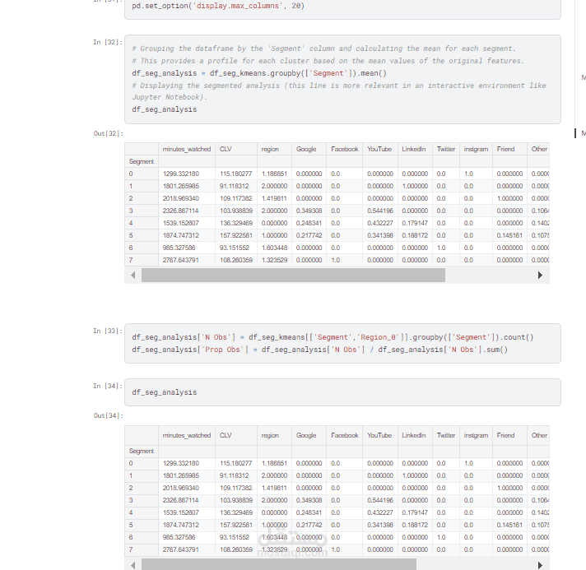The image size is (586, 570).
Task: Click Twitter column header in Out[32] table
Action: click(446, 149)
